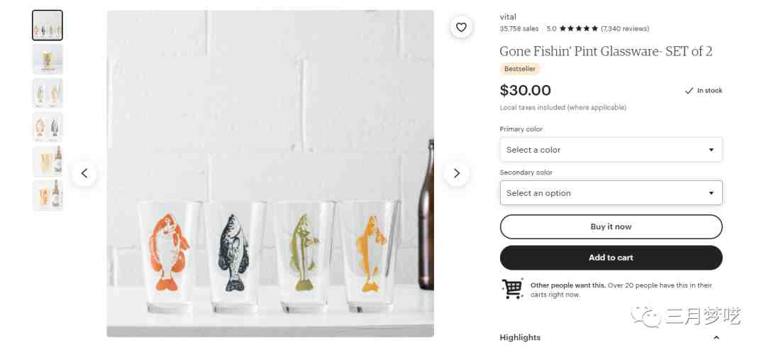766x350 pixels.
Task: View the 7,340 reviews link
Action: click(x=625, y=29)
